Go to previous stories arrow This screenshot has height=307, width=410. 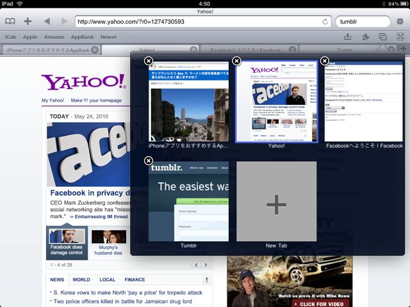(x=197, y=265)
